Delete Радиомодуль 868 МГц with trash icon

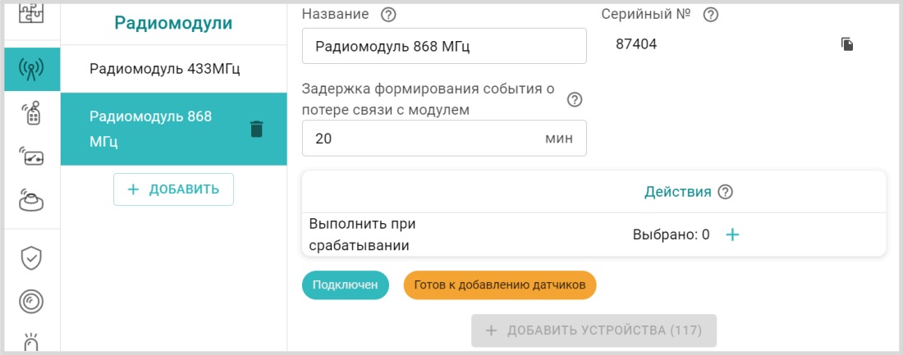click(256, 129)
